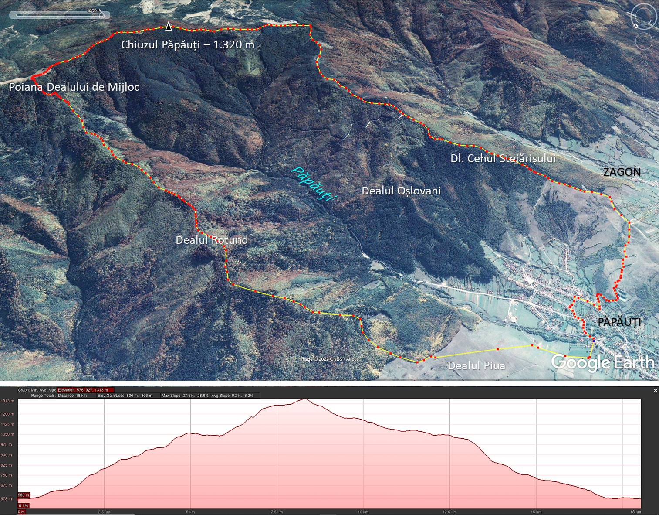Toggle the Elevation metric in graph header
The width and height of the screenshot is (659, 515).
tap(85, 390)
